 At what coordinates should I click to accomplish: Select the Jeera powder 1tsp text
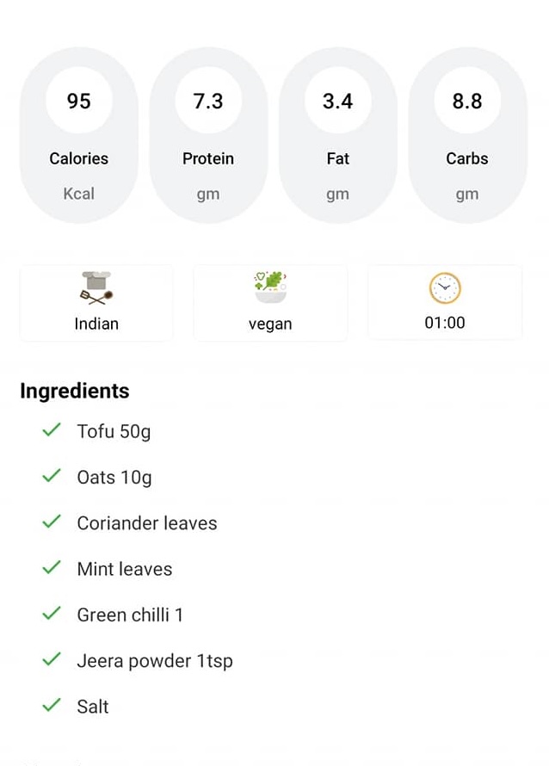155,661
